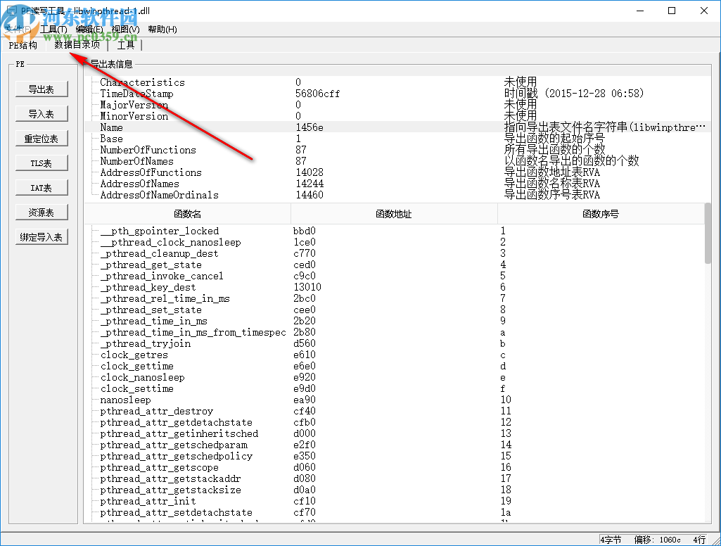721x546 pixels.
Task: Select the NumberOfFunctions row
Action: 397,150
